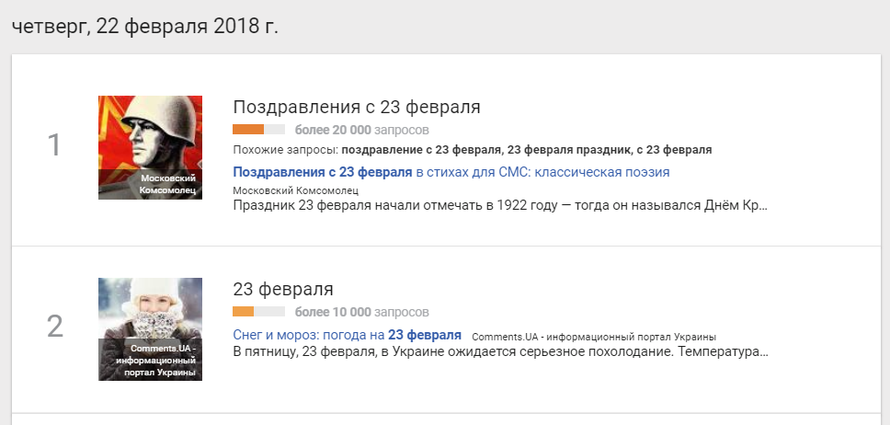Click the snippet starting "В пятницу, 23 февраля, в Украине"
Viewport: 890px width, 425px height.
(x=499, y=351)
